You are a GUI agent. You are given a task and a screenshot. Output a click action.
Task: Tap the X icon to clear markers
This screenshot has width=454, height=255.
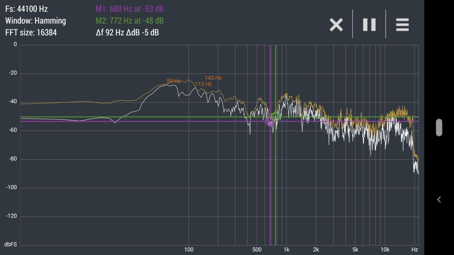336,25
